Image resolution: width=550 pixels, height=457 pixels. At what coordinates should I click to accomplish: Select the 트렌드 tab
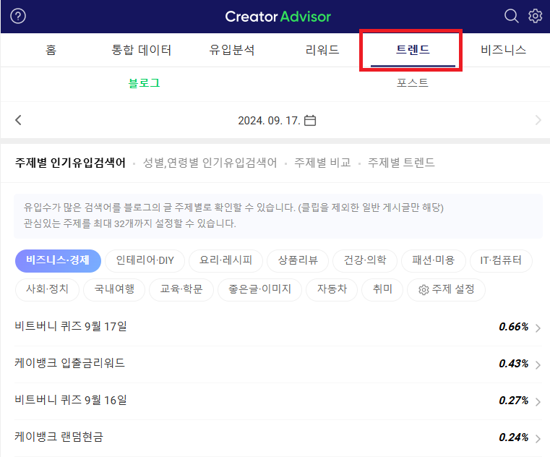[x=413, y=50]
